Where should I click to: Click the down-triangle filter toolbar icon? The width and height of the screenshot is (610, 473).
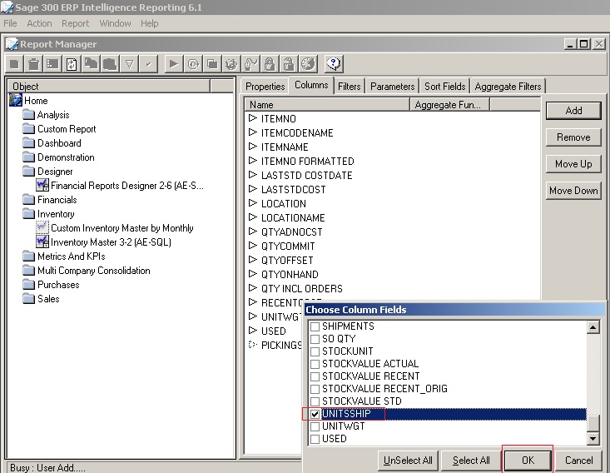pos(129,64)
